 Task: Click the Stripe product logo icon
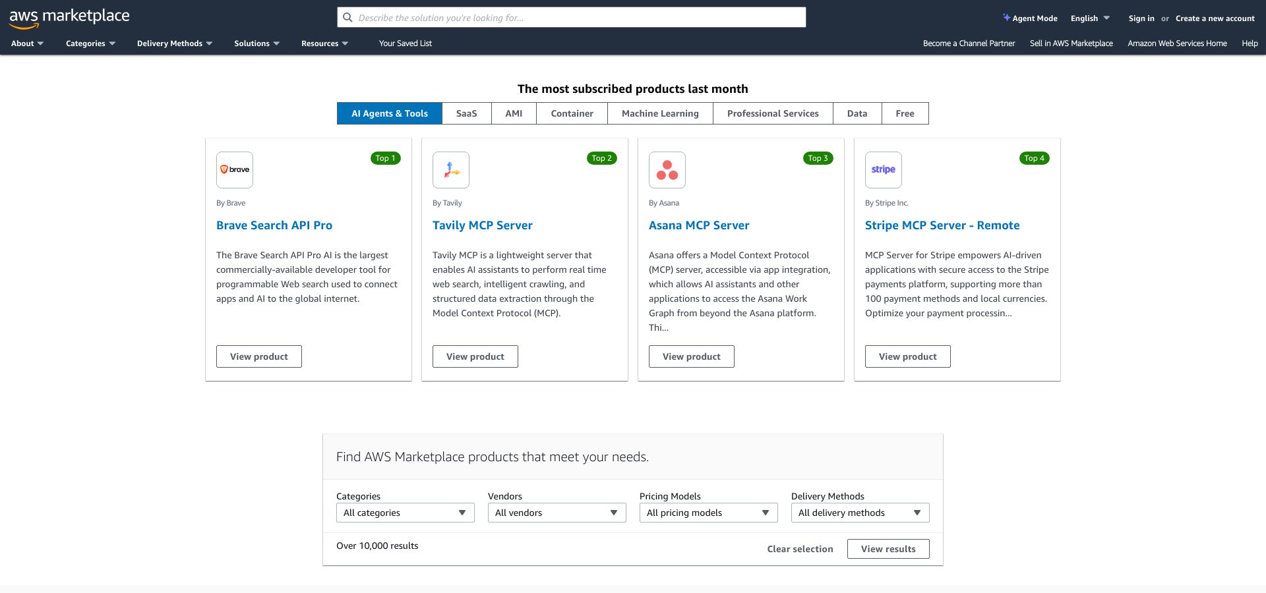(884, 170)
